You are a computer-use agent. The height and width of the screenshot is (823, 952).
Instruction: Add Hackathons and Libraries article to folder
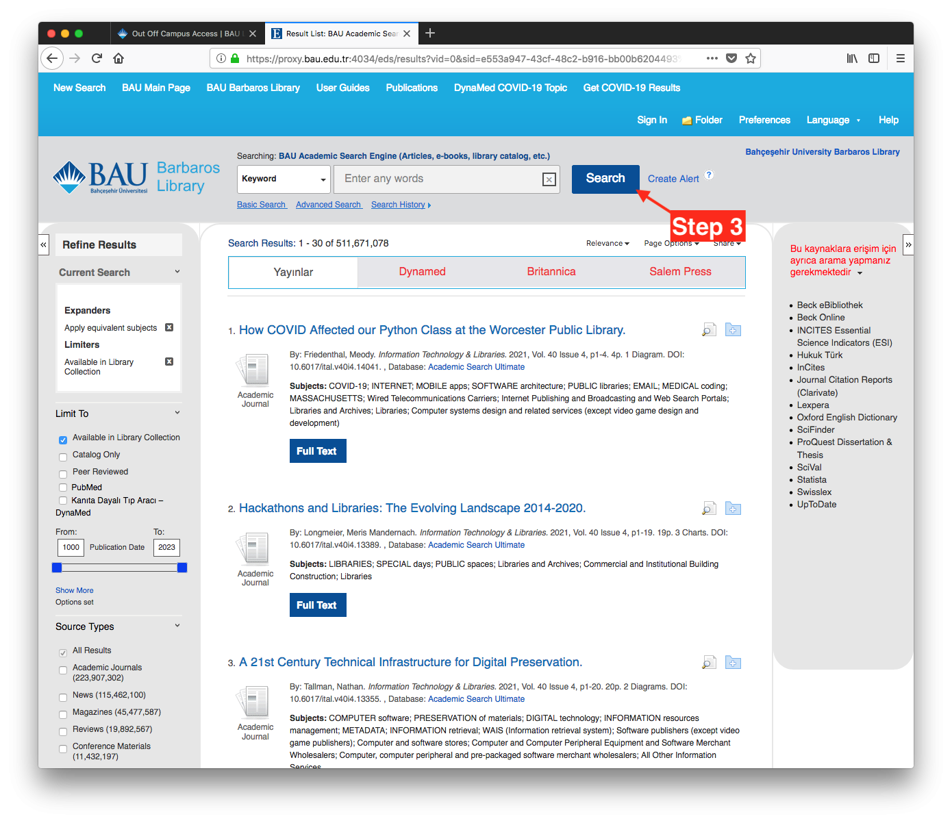pyautogui.click(x=733, y=509)
